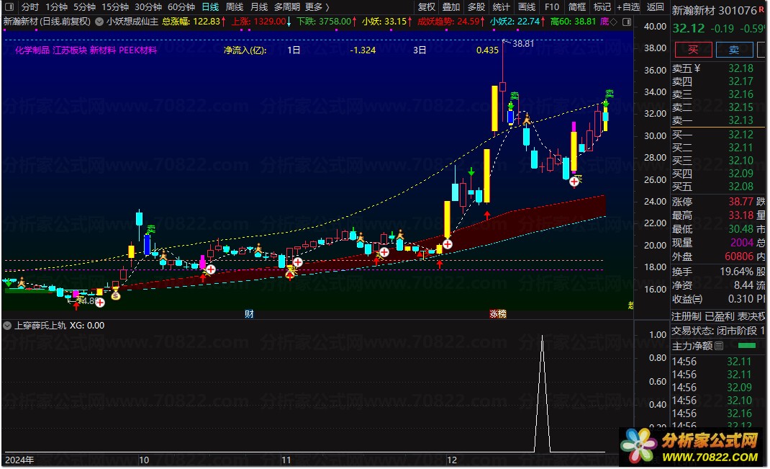Screen dimensions: 770x469
Task: Click the 主力净额 list icon
Action: (x=719, y=346)
